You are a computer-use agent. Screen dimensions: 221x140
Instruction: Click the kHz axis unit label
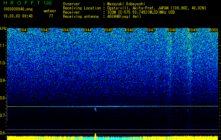(3, 28)
